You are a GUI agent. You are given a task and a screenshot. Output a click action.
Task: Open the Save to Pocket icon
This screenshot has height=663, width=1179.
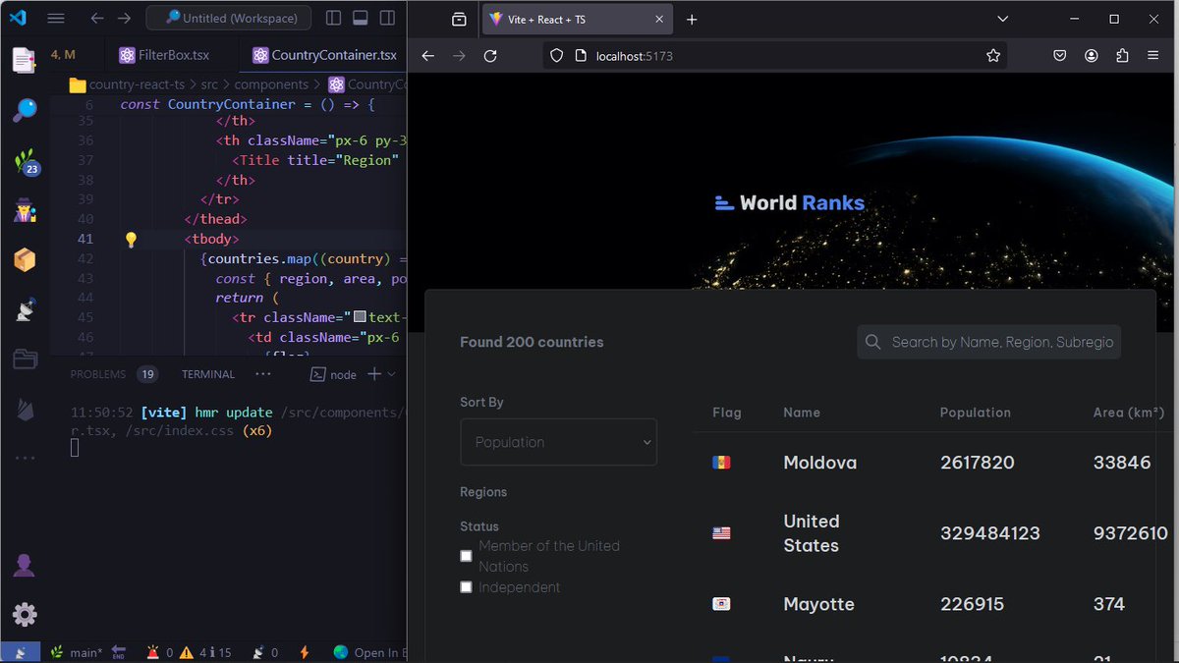[x=1060, y=56]
